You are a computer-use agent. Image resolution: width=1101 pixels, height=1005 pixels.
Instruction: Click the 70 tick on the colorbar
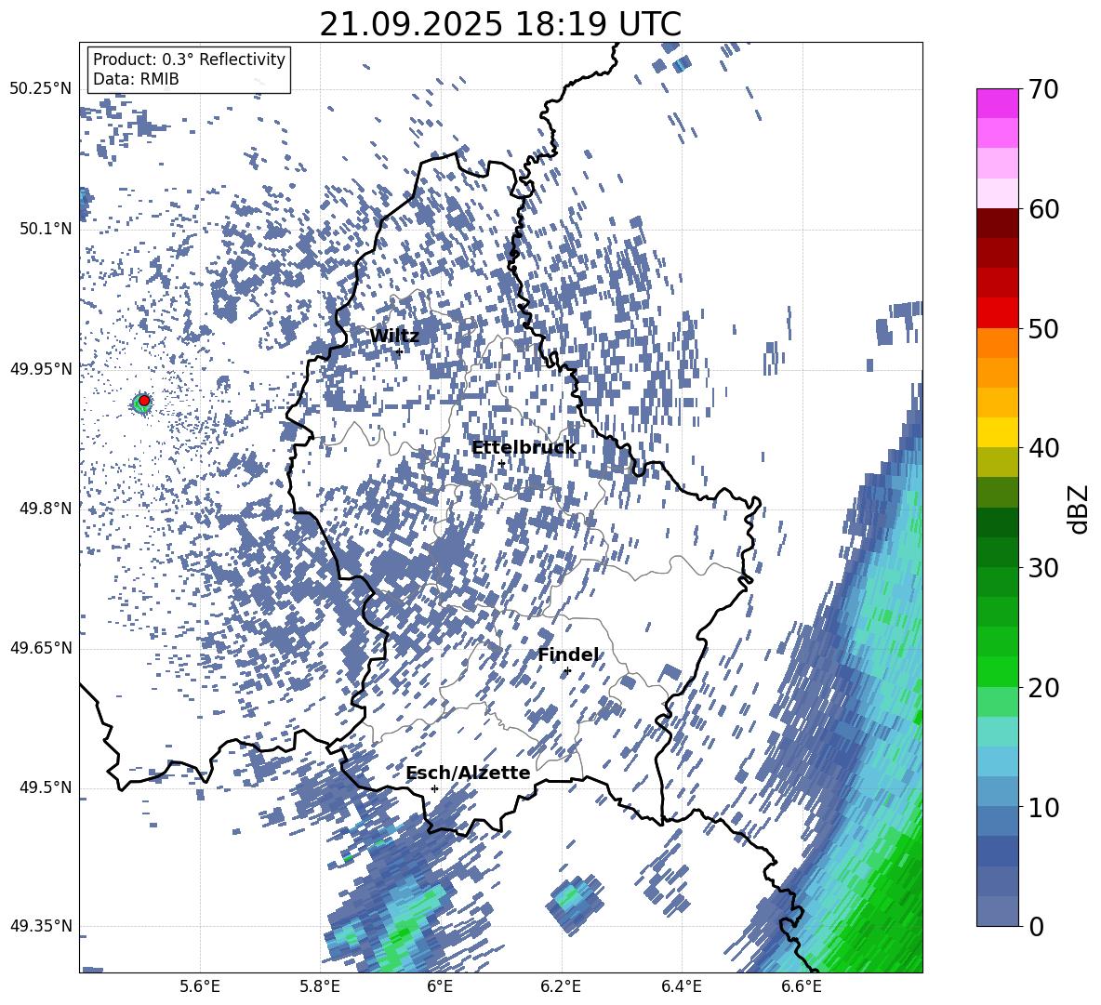1042,89
